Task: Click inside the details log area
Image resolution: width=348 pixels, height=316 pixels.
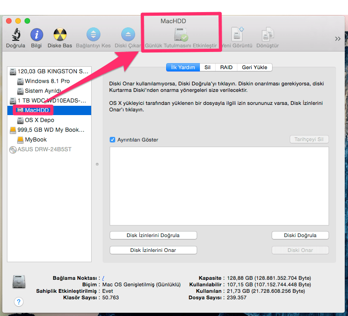Action: click(x=219, y=186)
